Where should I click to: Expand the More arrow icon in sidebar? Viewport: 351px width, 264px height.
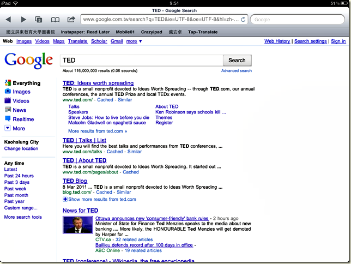8,128
